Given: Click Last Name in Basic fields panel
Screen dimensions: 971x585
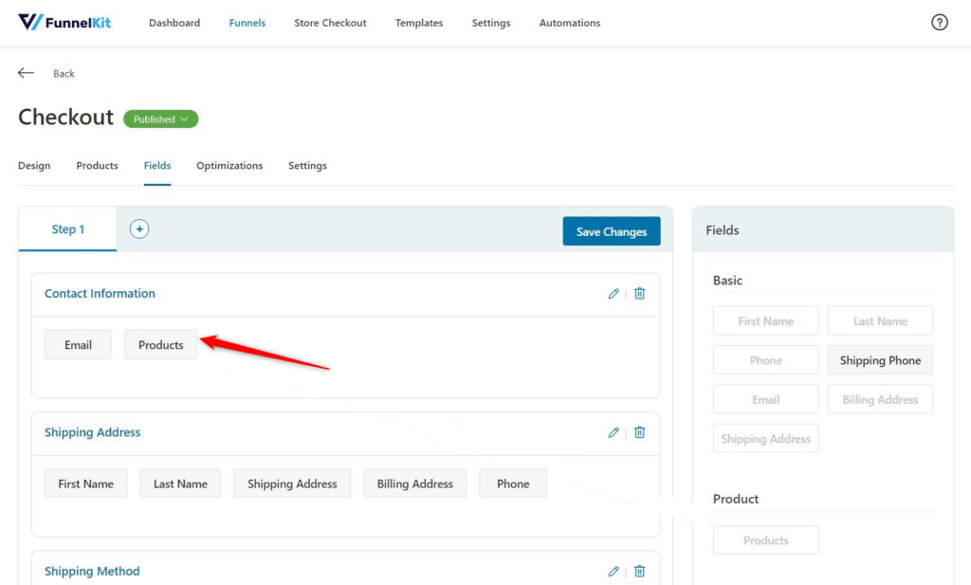Looking at the screenshot, I should click(x=880, y=320).
